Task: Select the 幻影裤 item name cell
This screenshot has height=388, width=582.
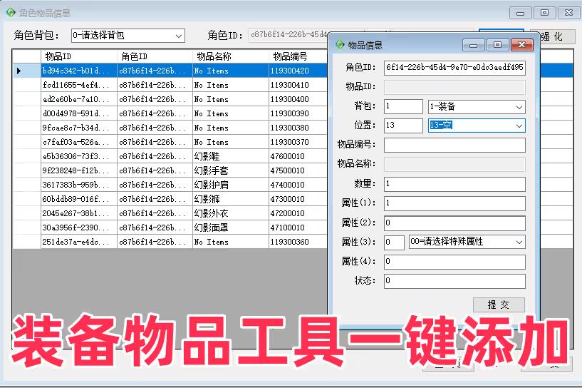Action: [x=231, y=199]
